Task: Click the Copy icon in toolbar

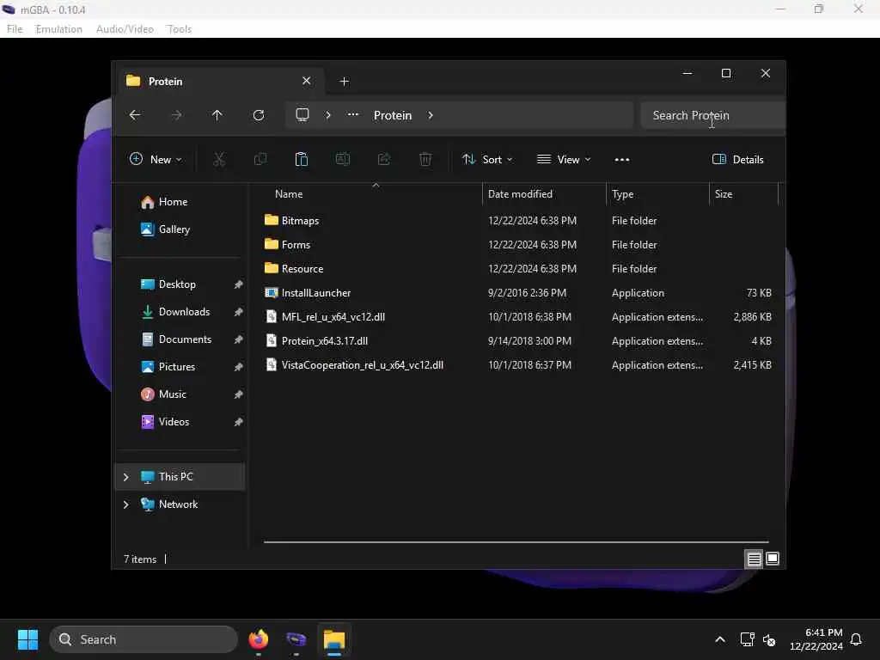Action: (260, 159)
